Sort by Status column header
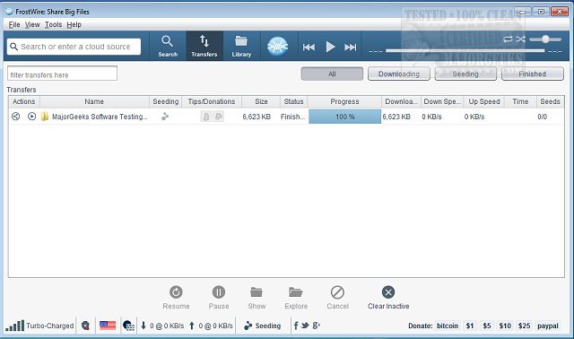 tap(293, 101)
